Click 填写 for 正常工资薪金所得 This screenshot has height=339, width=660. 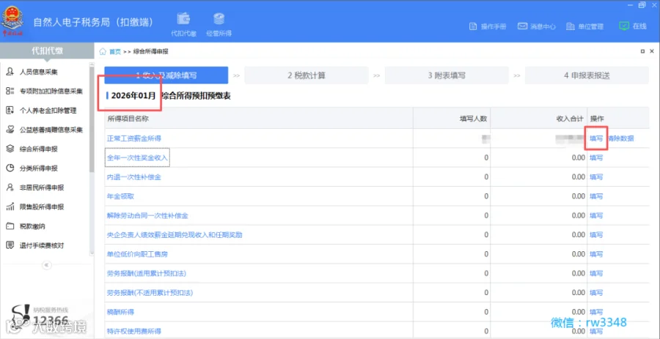(x=596, y=138)
